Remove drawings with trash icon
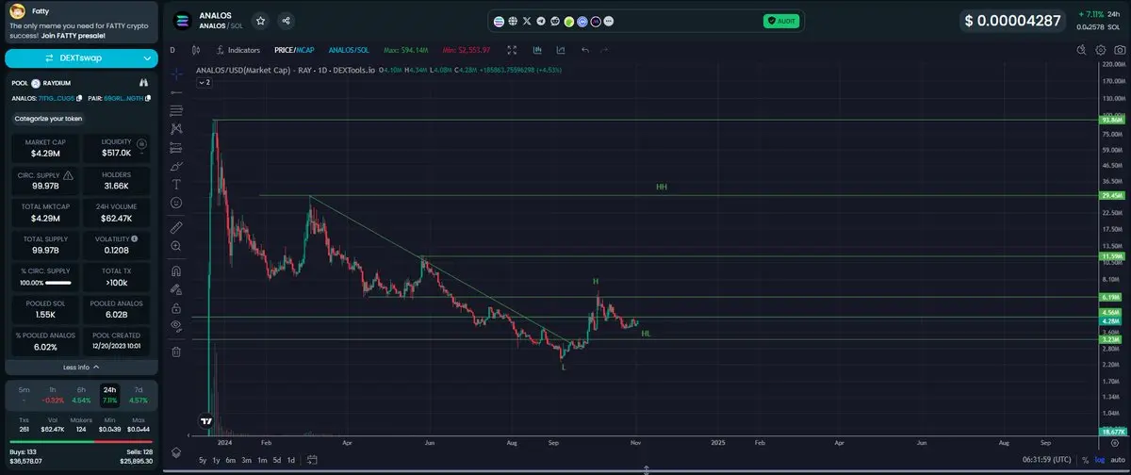The height and width of the screenshot is (475, 1131). 176,352
